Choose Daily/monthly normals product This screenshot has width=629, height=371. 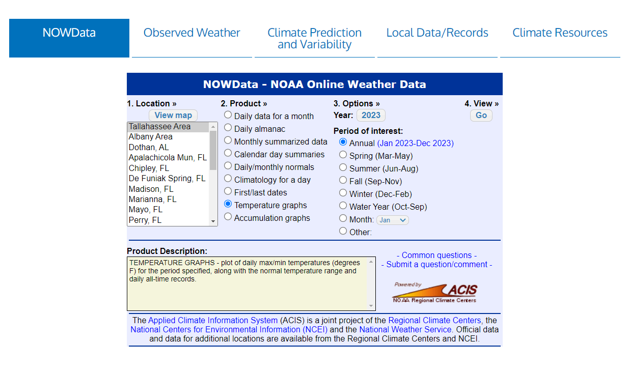(228, 166)
